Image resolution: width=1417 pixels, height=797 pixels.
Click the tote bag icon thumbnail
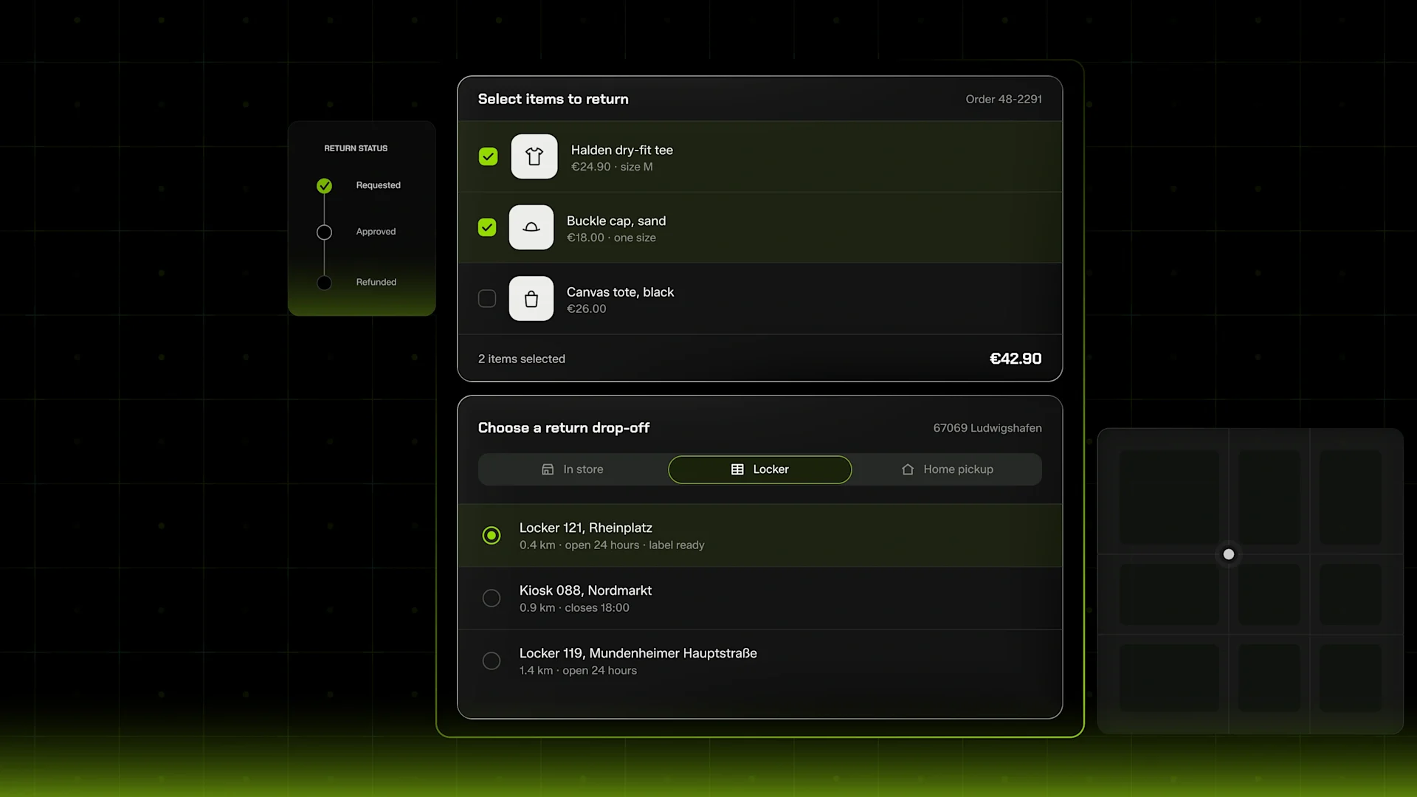(531, 299)
